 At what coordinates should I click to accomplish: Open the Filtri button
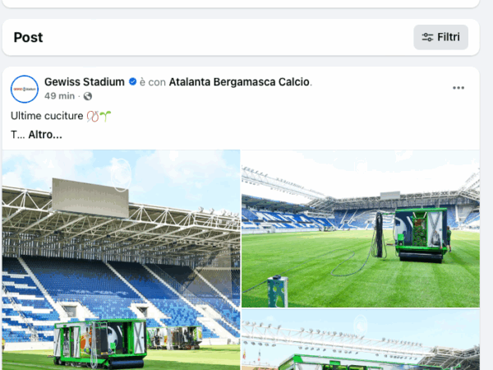440,37
